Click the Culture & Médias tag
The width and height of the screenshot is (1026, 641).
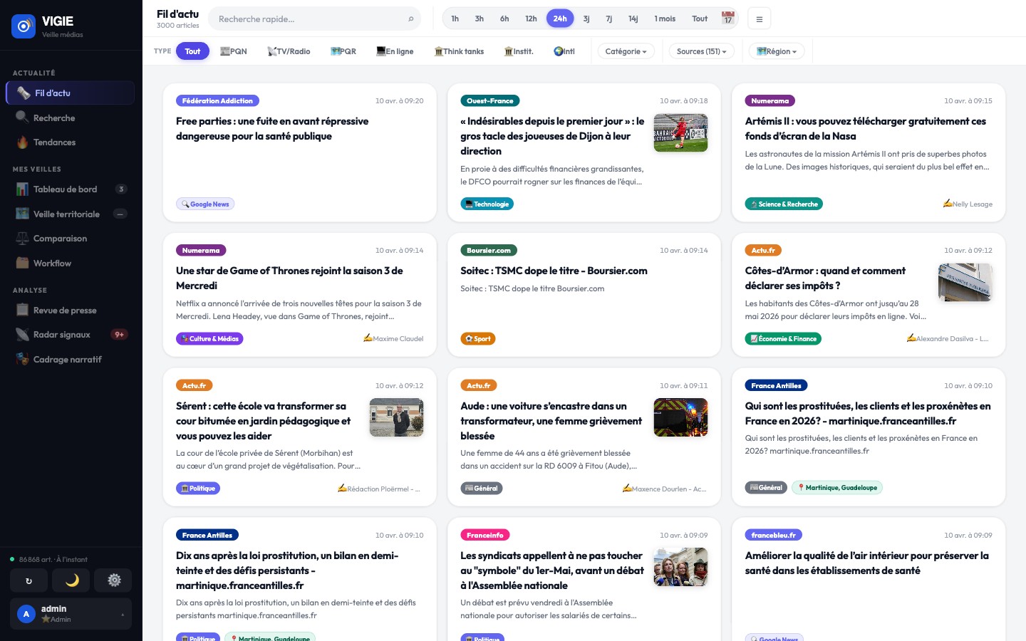click(209, 339)
